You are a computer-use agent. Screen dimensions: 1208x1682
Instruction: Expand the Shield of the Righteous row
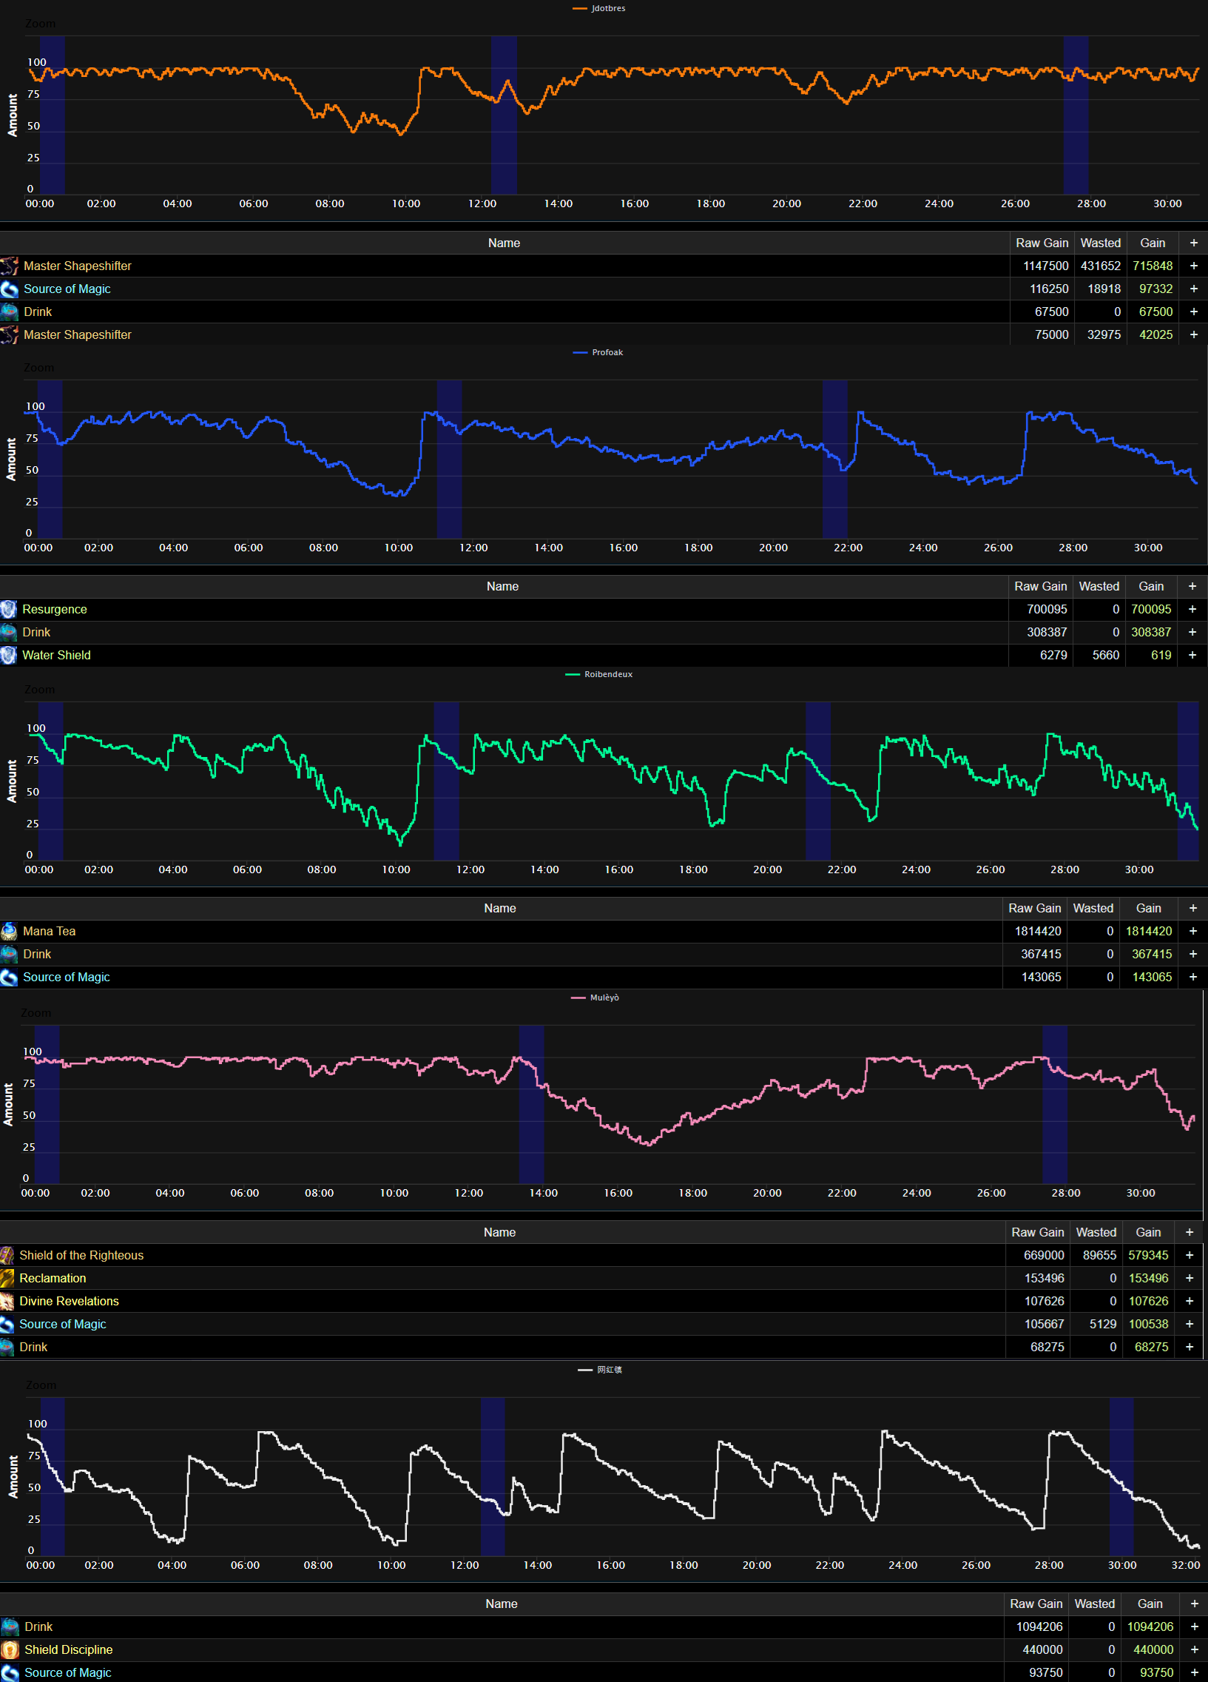click(1189, 1255)
